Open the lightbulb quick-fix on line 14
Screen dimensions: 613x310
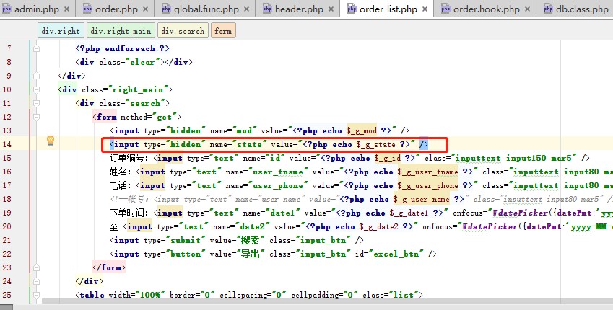coord(51,141)
